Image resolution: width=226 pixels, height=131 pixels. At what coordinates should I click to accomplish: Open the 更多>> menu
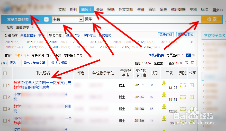tap(218, 10)
